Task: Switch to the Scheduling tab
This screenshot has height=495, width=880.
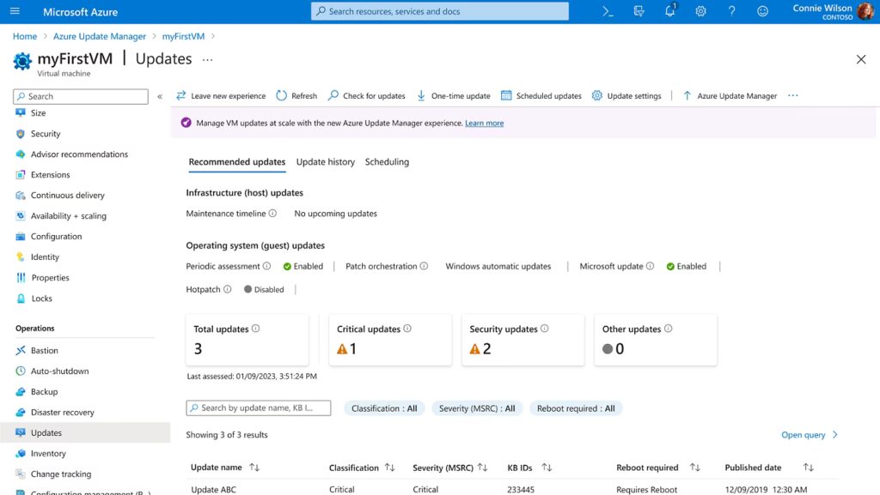Action: coord(387,162)
